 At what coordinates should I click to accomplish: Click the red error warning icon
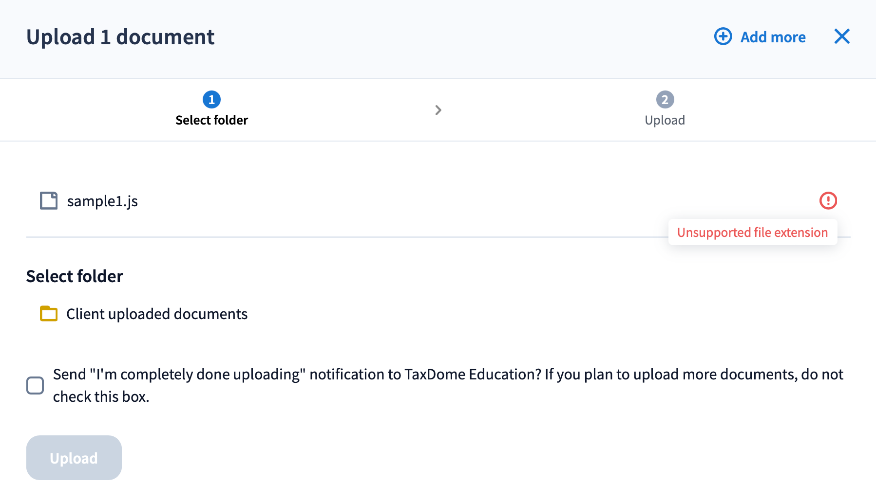(x=828, y=200)
